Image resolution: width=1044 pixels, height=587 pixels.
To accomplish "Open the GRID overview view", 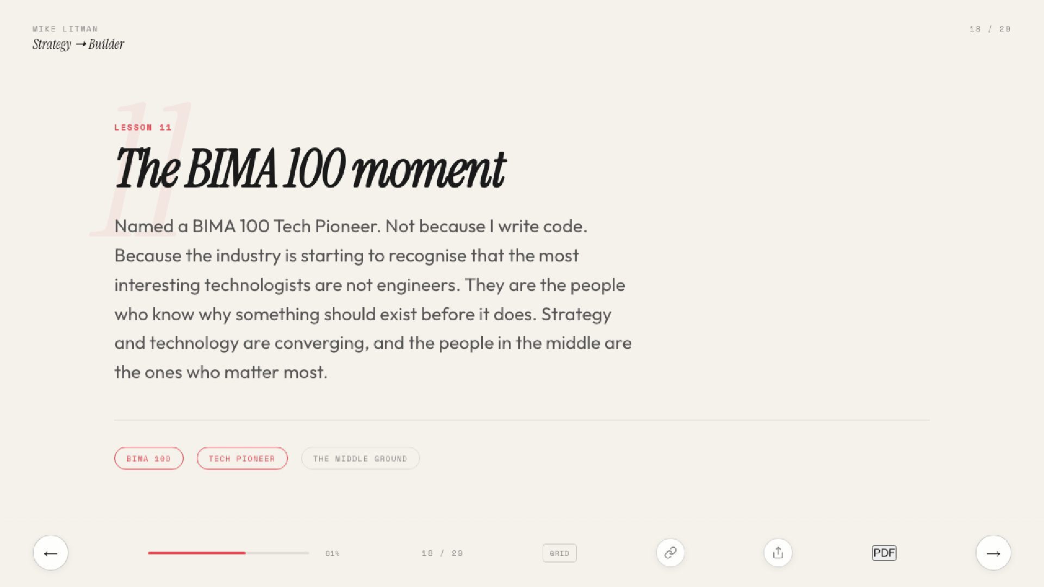I will point(559,553).
